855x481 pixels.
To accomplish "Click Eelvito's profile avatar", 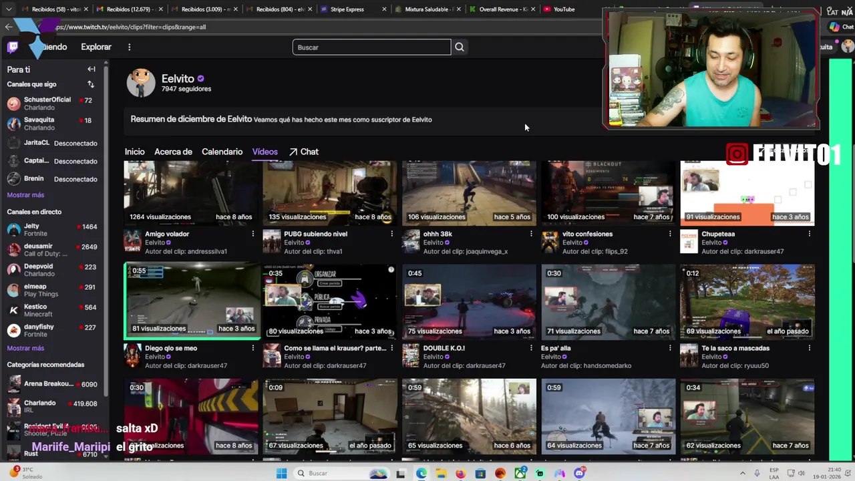I will pyautogui.click(x=141, y=83).
